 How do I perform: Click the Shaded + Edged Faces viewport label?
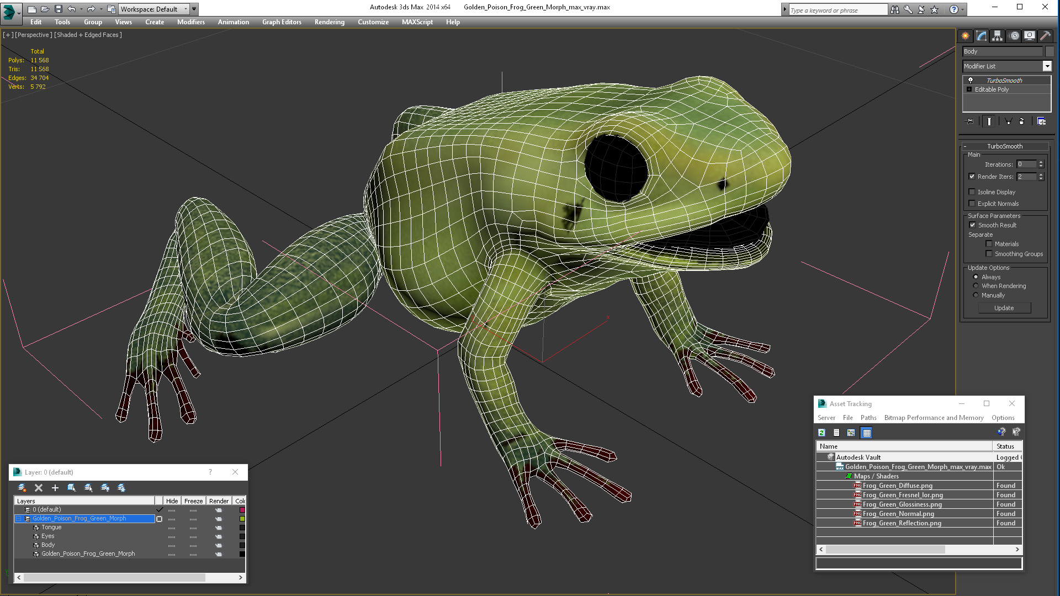(88, 35)
